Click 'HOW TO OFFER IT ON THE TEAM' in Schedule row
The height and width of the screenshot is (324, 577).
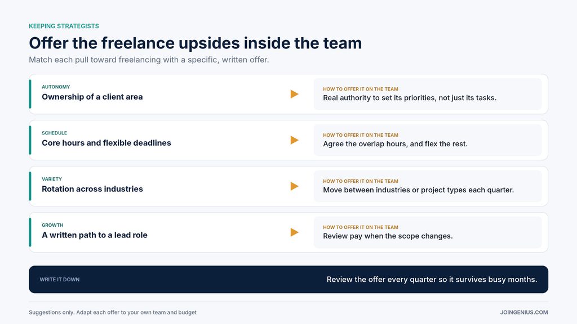pyautogui.click(x=361, y=135)
